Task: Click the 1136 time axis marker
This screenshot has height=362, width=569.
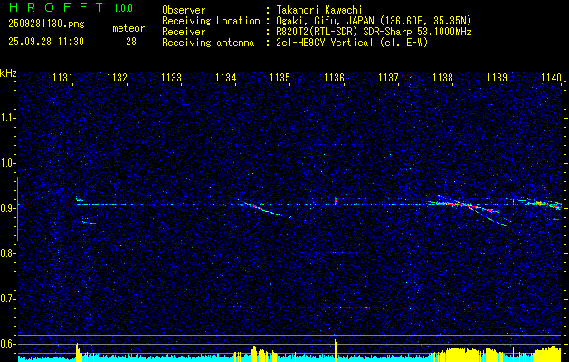Action: (x=334, y=77)
